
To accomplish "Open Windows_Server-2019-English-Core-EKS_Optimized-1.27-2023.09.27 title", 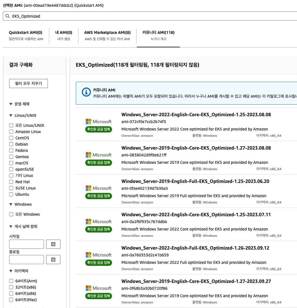I will pos(196,281).
